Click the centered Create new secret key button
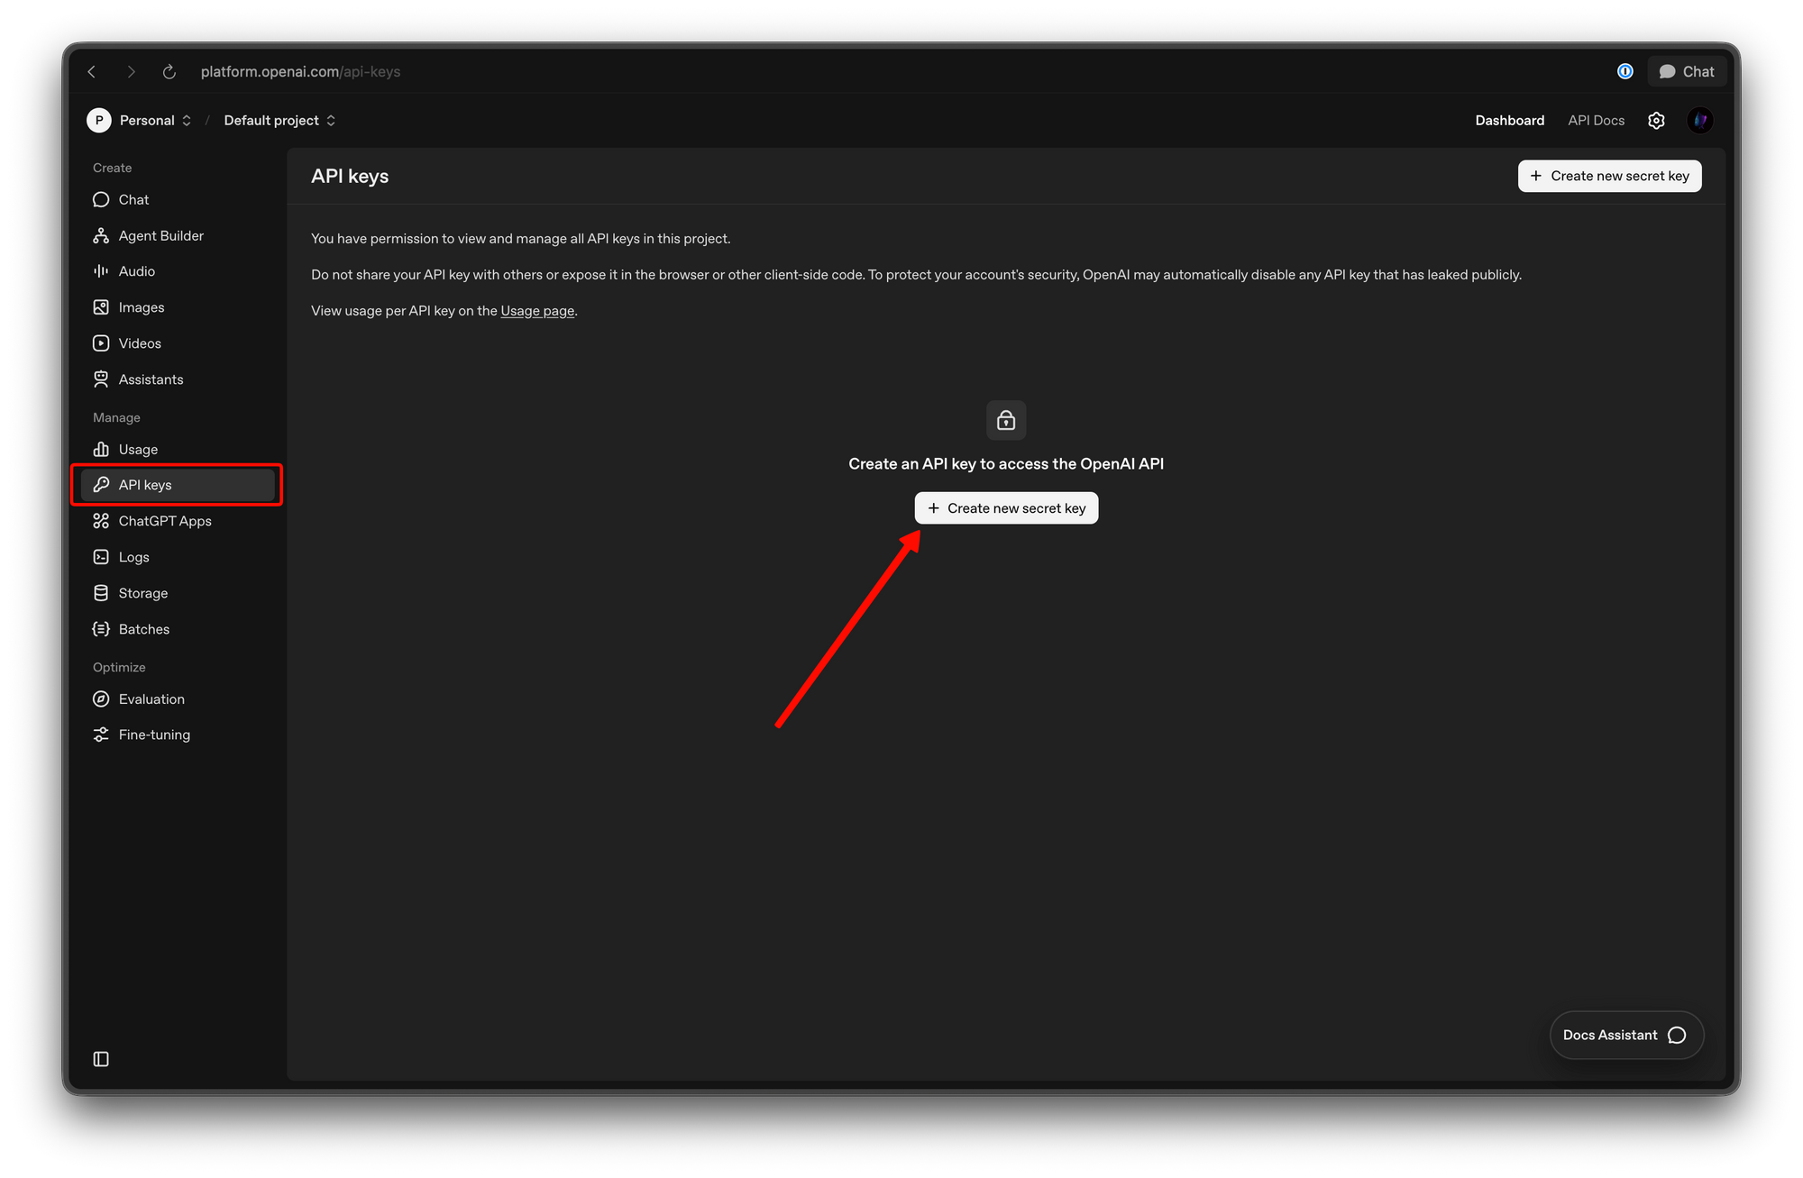 pos(1006,508)
